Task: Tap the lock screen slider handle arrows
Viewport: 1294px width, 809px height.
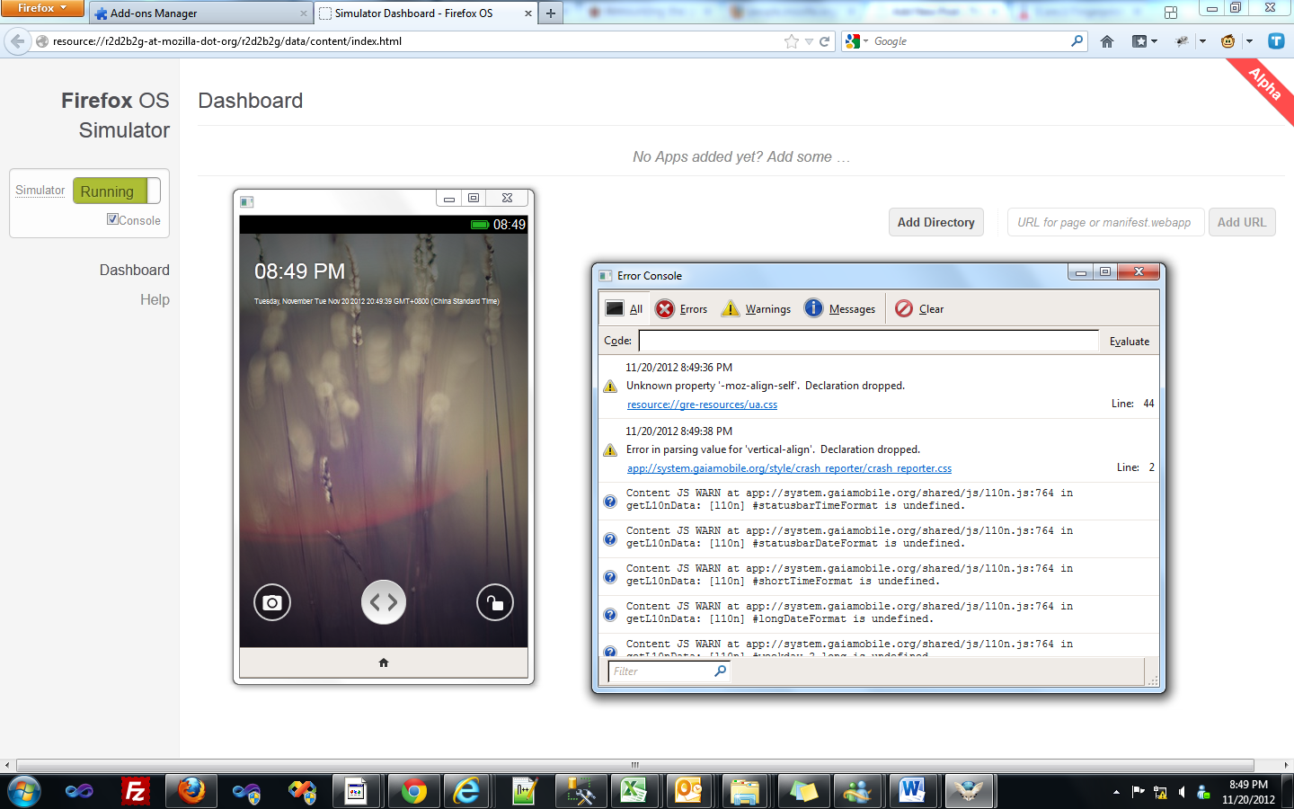Action: pos(384,602)
